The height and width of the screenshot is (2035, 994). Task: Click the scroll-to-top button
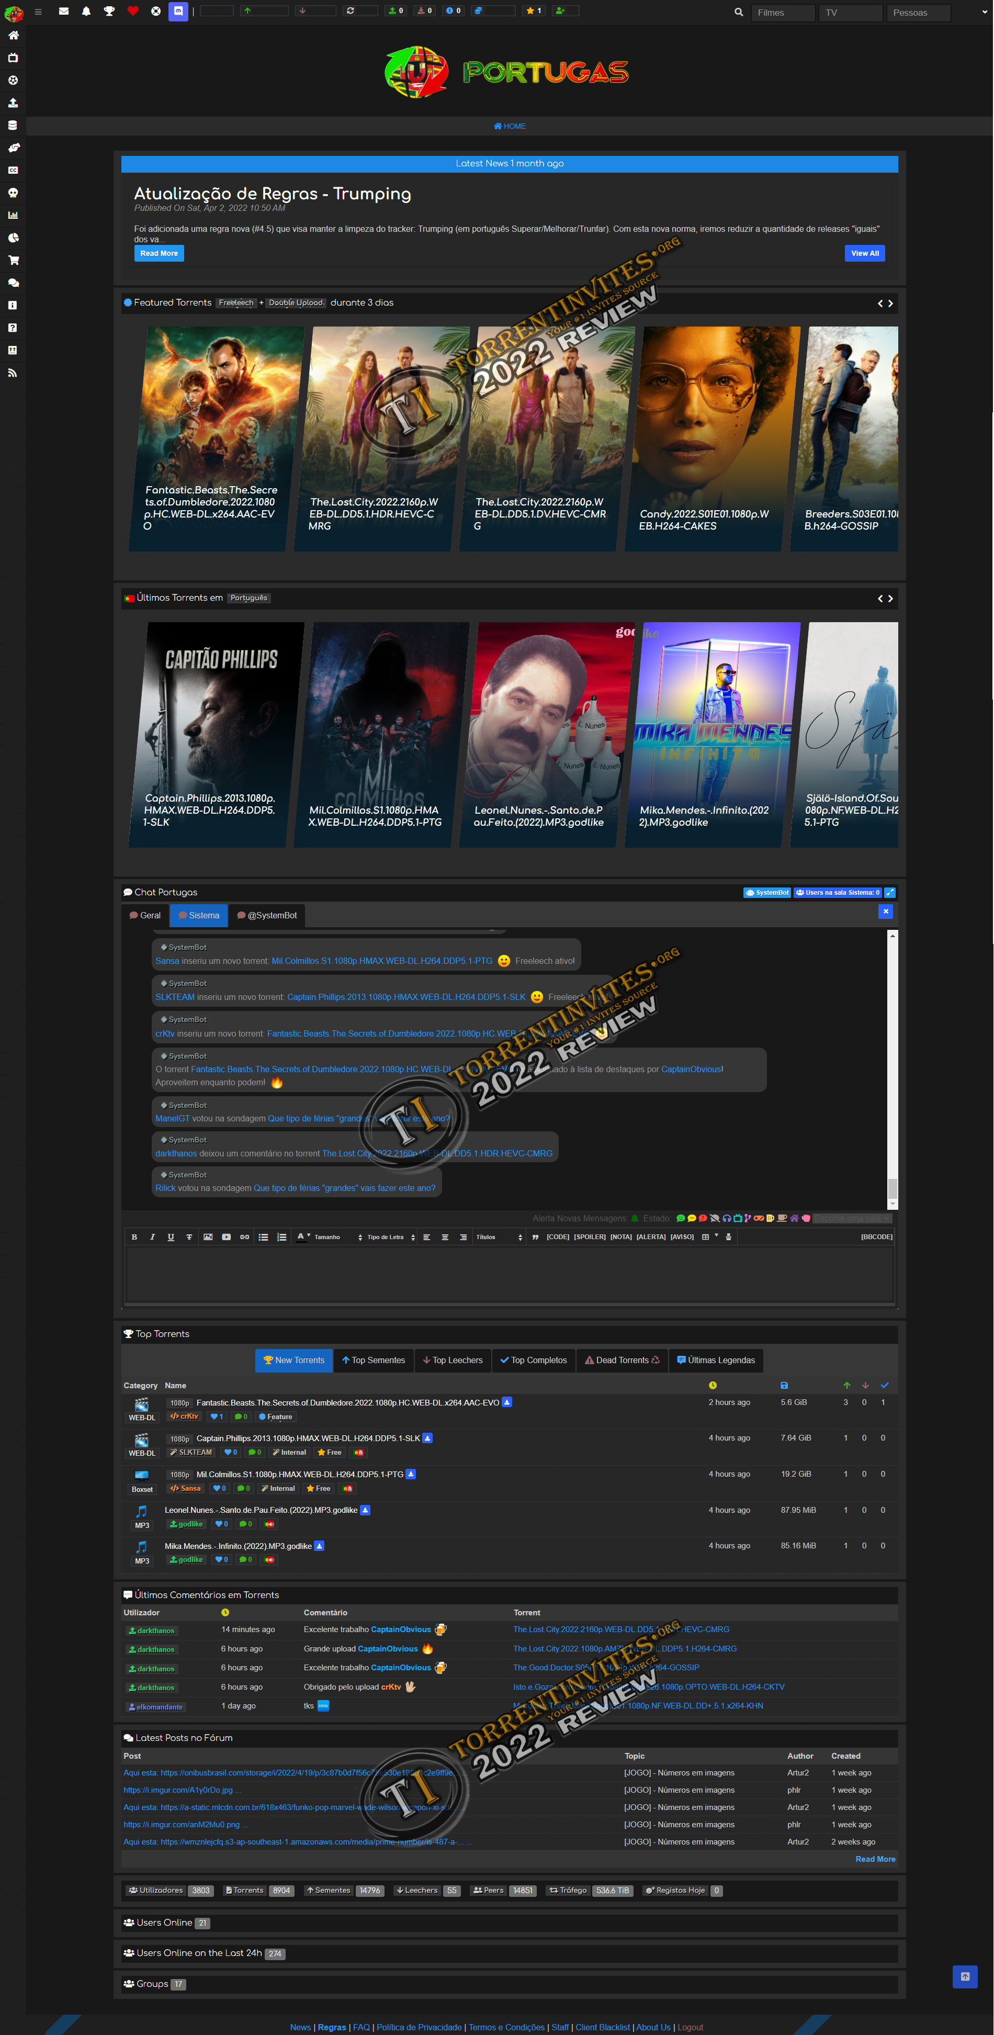point(965,1976)
